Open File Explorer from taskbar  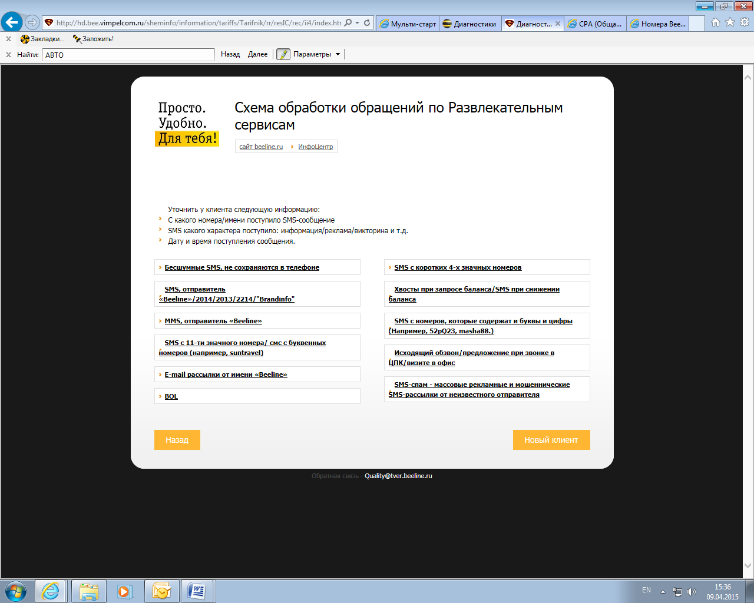coord(89,591)
